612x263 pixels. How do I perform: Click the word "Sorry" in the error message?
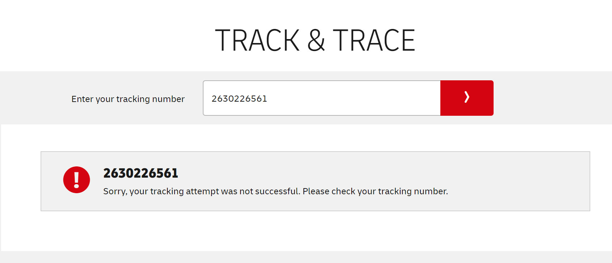(x=115, y=191)
